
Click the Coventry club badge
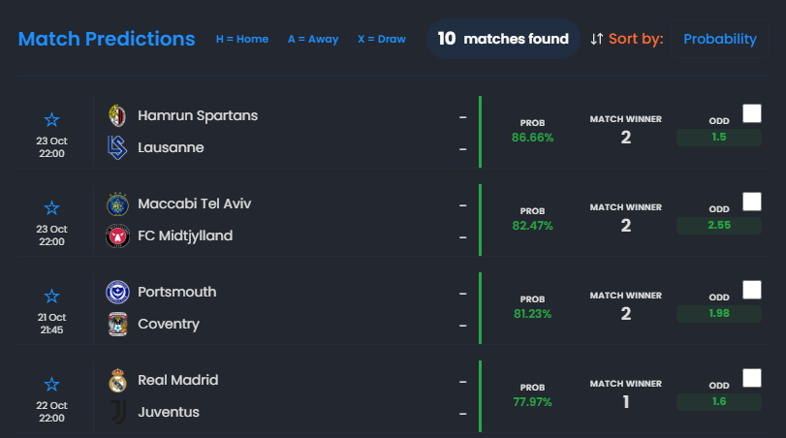point(117,325)
